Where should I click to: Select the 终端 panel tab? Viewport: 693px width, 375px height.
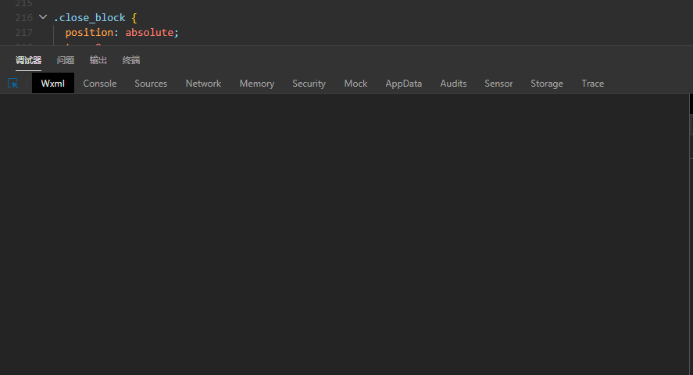click(x=131, y=60)
